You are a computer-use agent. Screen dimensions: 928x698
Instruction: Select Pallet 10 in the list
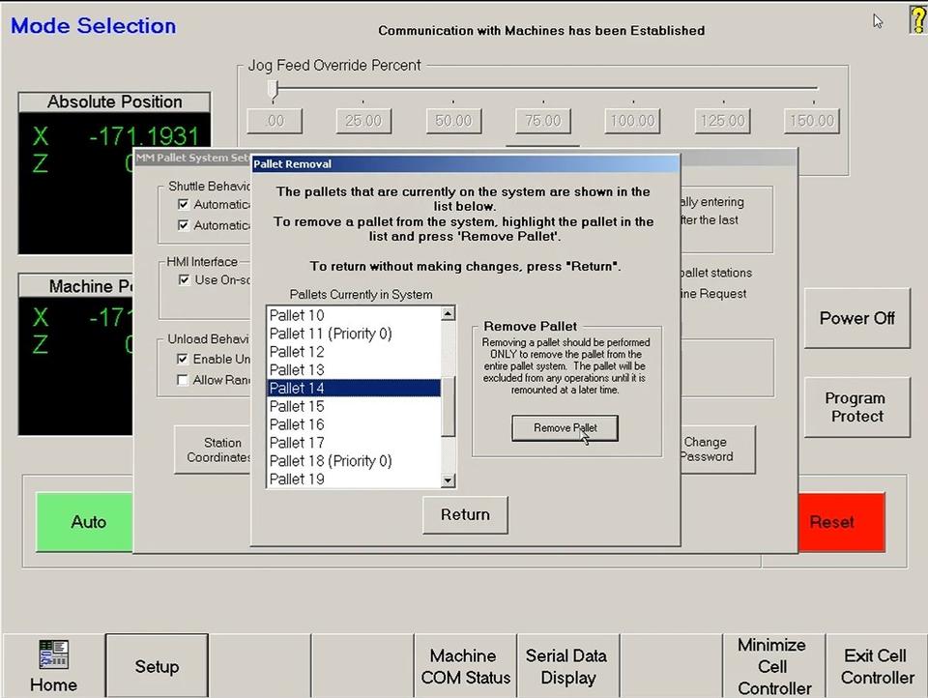point(354,315)
